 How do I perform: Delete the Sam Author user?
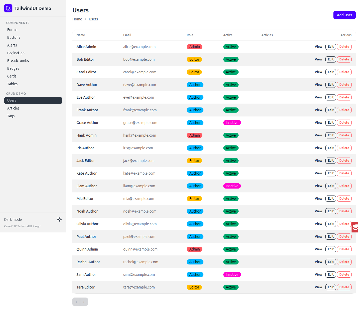pos(344,275)
